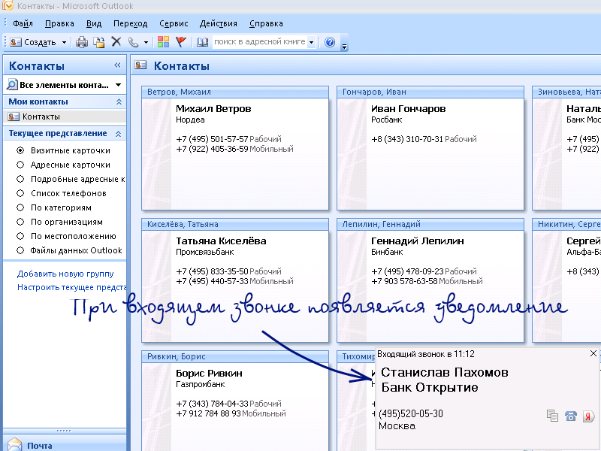Image resolution: width=601 pixels, height=451 pixels.
Task: Open the Сервис menu
Action: click(x=174, y=23)
